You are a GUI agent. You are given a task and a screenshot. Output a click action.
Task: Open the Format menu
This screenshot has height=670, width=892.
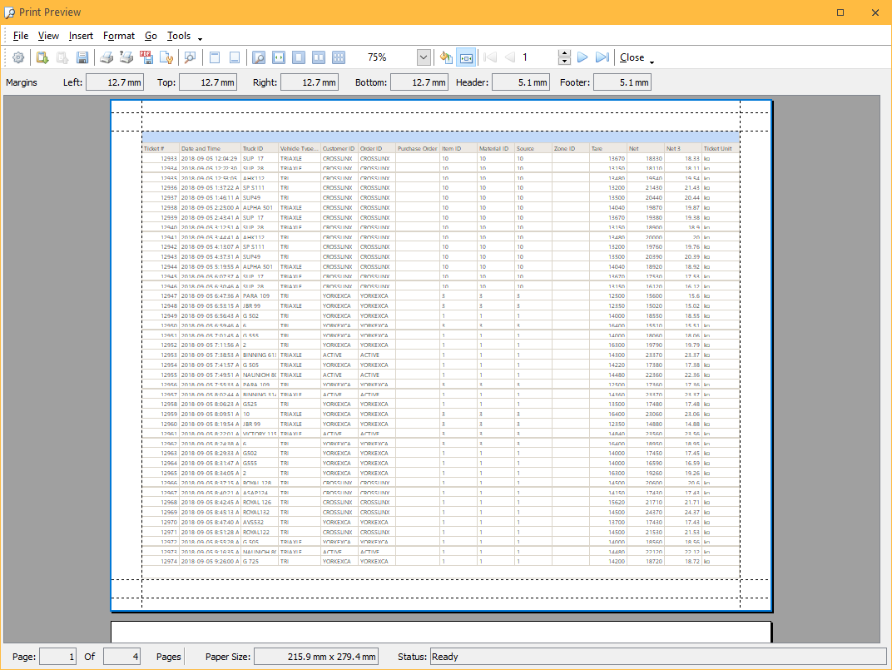point(119,36)
